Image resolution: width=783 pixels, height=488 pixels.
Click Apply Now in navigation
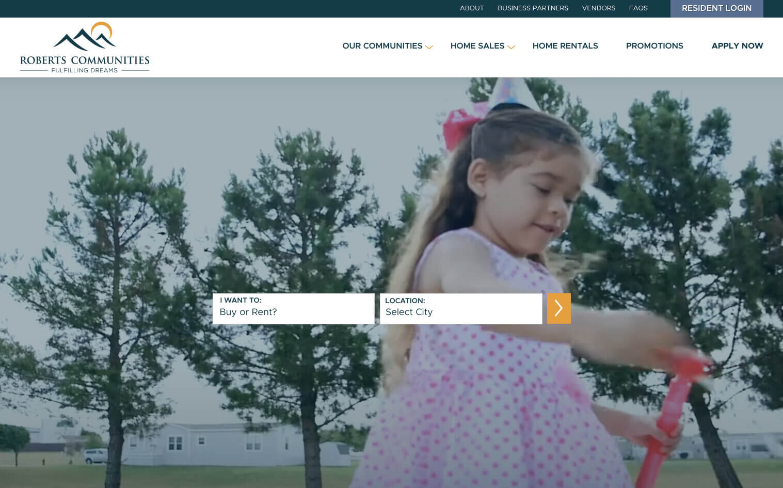click(x=737, y=46)
